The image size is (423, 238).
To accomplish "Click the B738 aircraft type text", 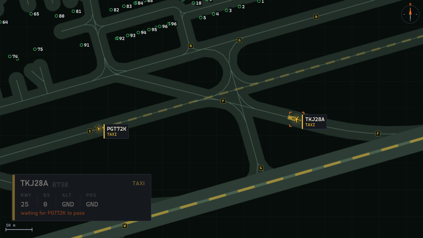I will tap(60, 185).
